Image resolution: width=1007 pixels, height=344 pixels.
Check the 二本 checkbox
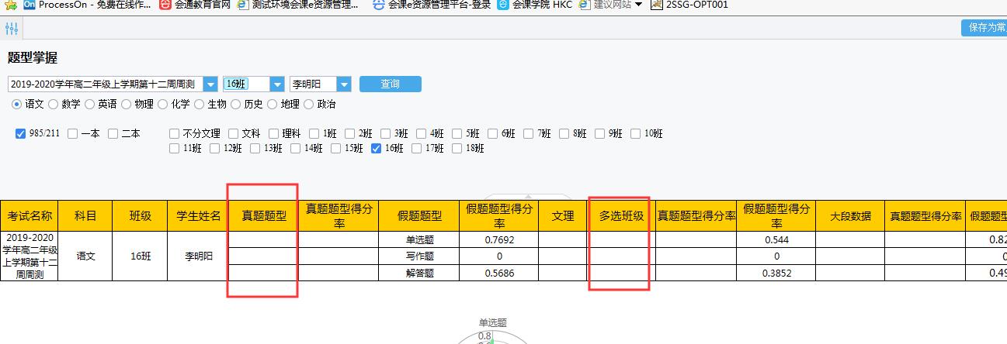pyautogui.click(x=113, y=133)
